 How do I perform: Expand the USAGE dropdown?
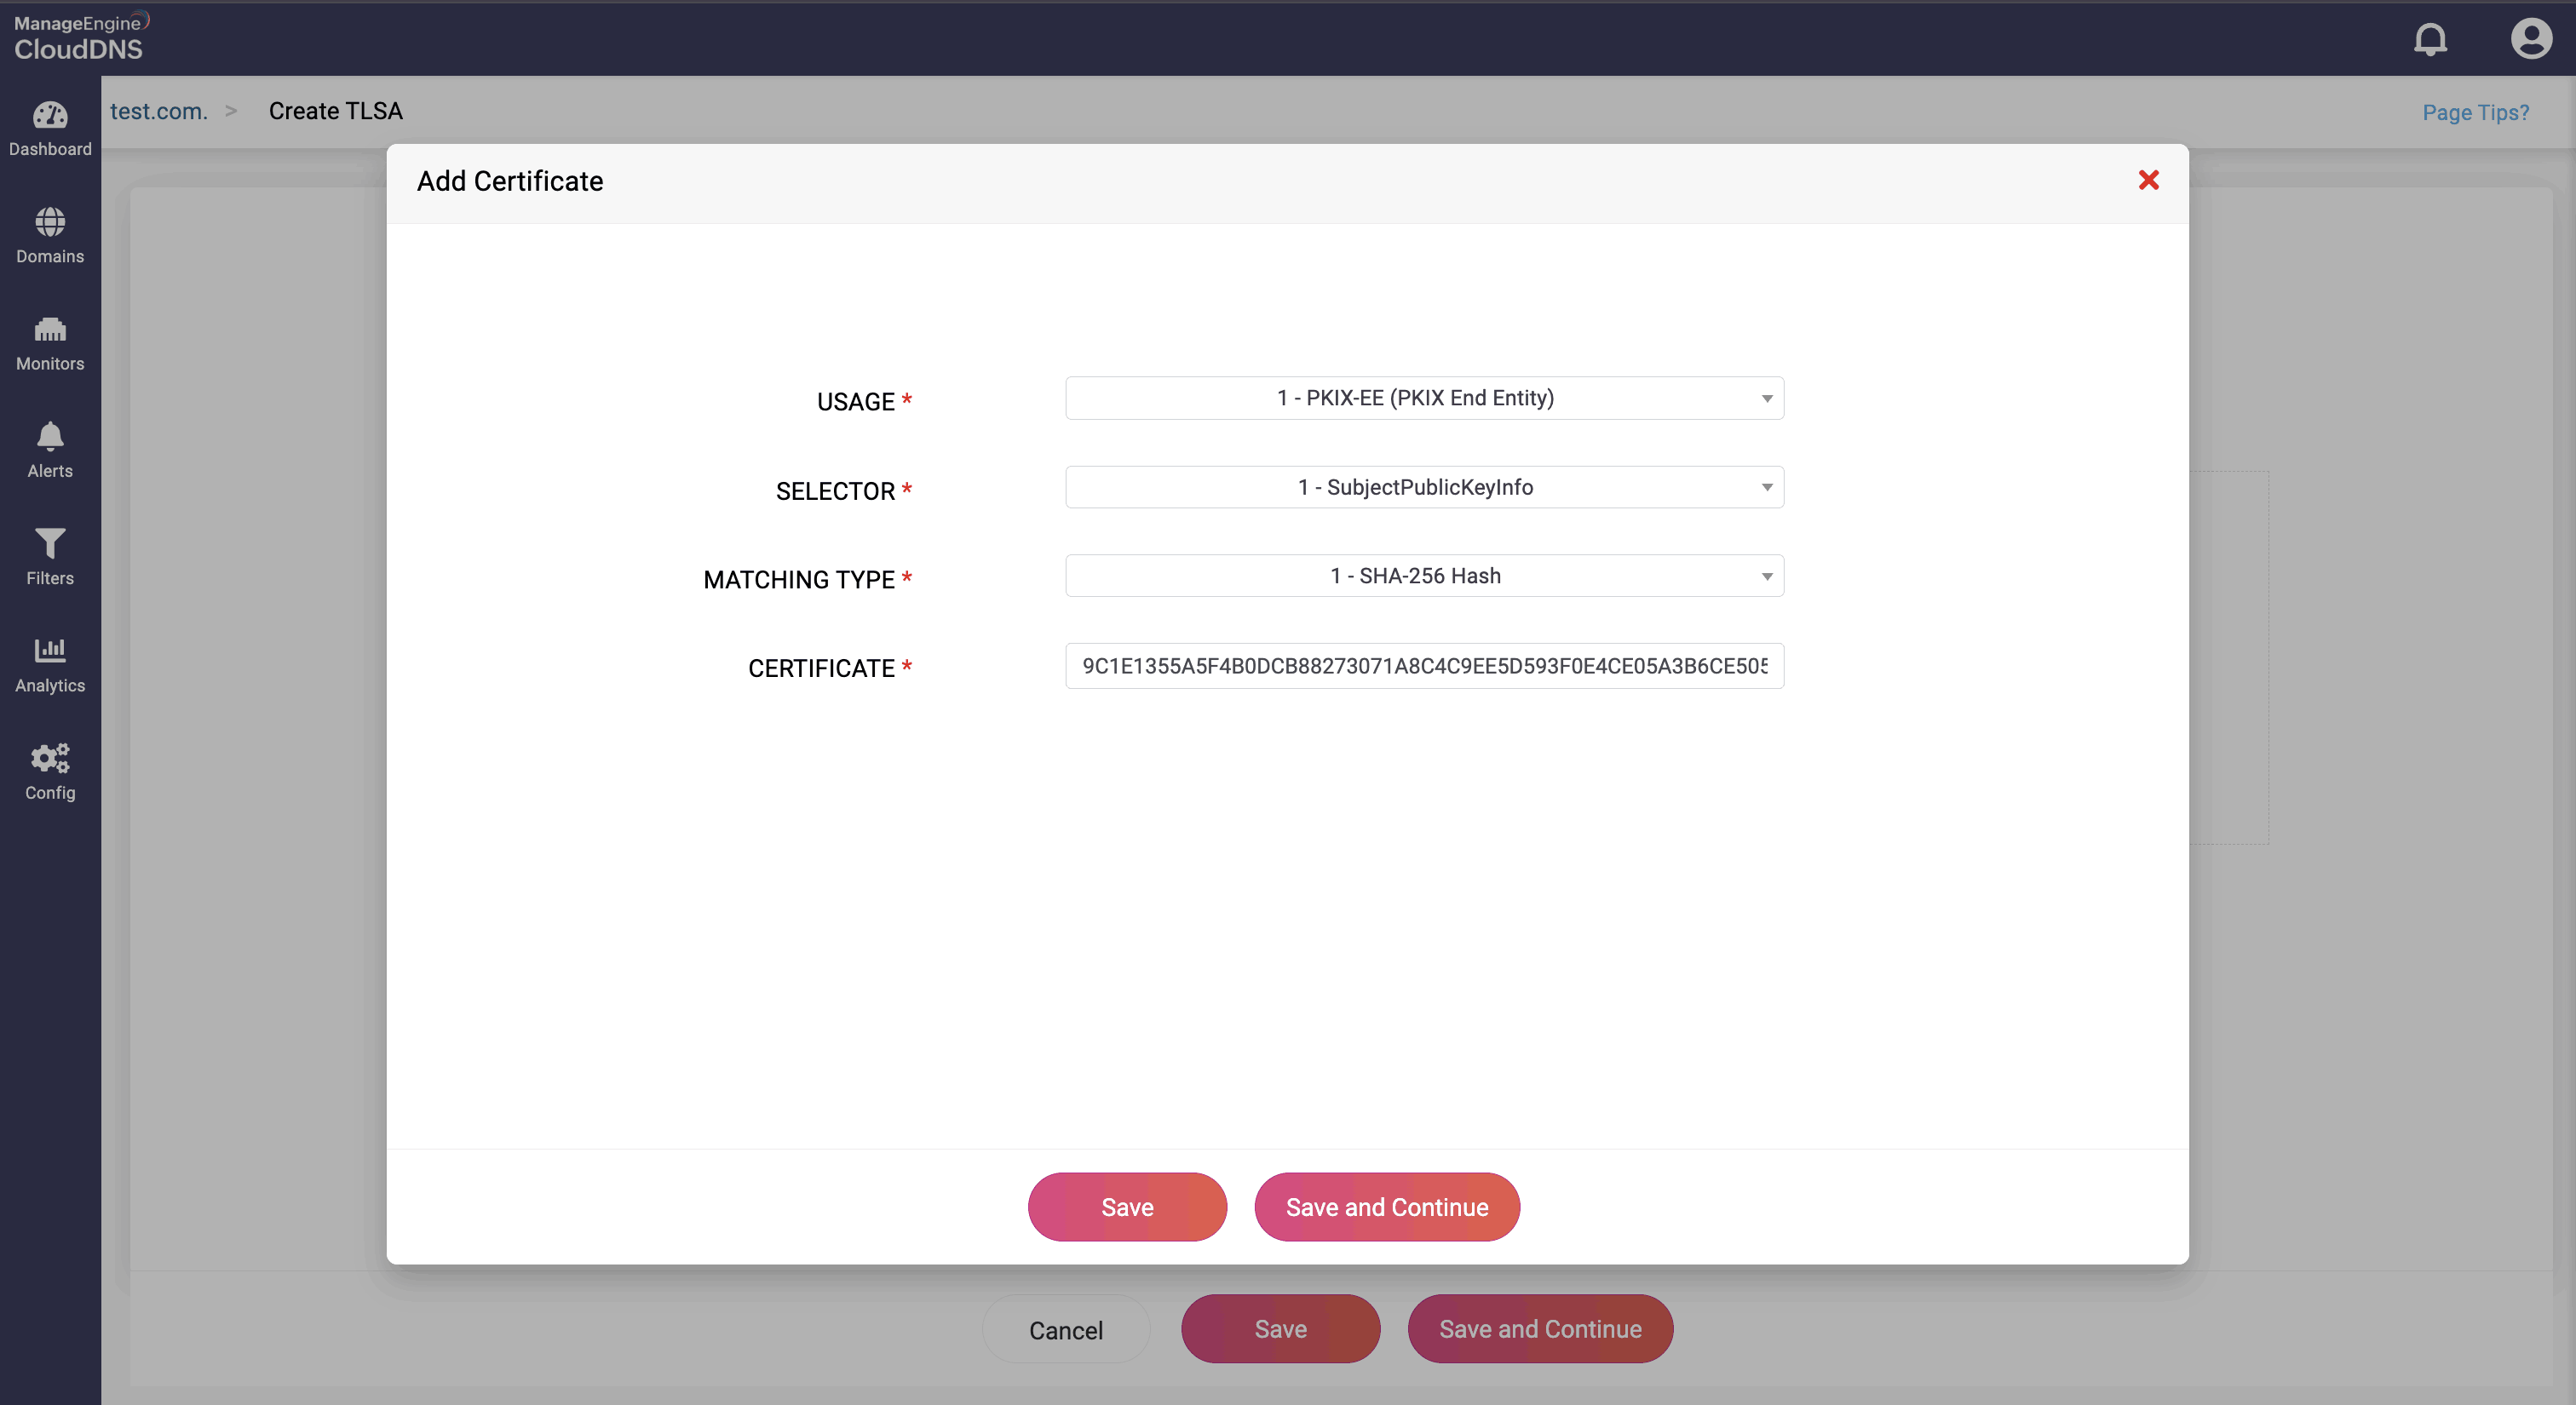pos(1424,398)
